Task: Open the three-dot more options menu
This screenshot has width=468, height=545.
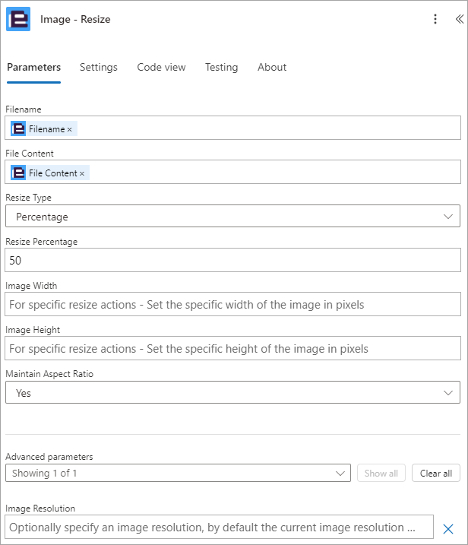Action: click(435, 19)
